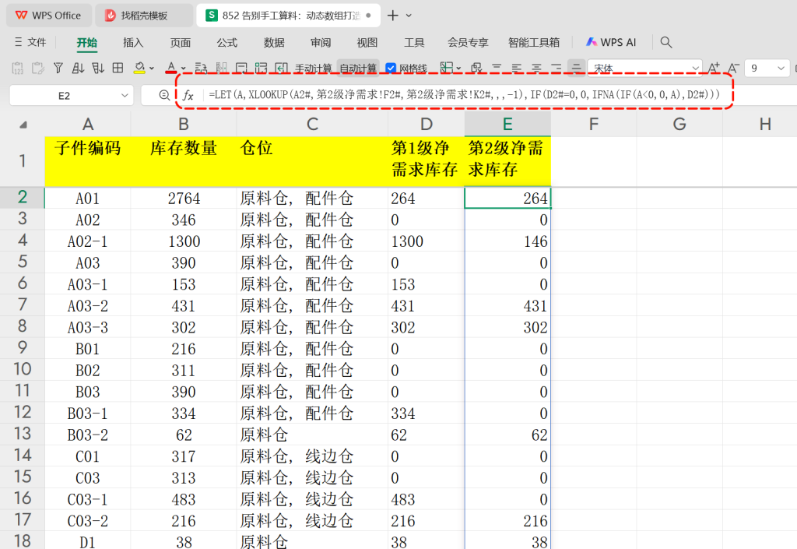This screenshot has width=797, height=549.
Task: Open freeze panes dropdown arrow
Action: click(458, 68)
